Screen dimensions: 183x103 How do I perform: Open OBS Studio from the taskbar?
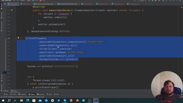point(89,100)
